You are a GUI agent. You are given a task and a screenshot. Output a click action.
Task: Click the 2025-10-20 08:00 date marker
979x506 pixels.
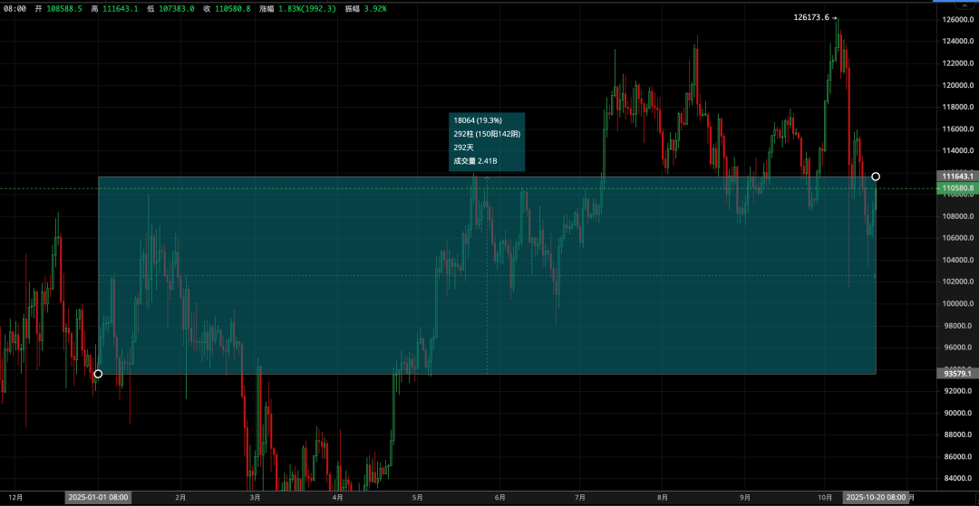[876, 497]
